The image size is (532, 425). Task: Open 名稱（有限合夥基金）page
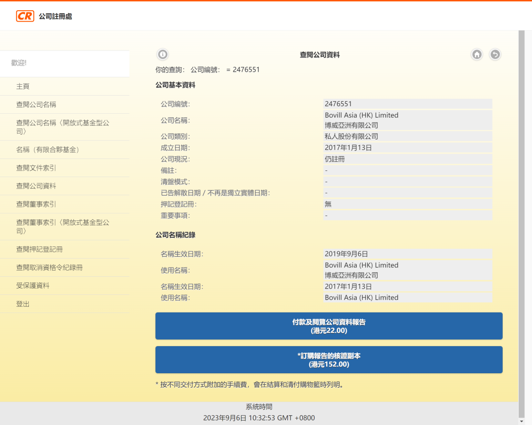point(49,150)
